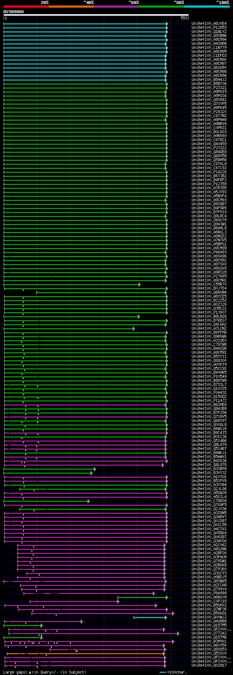Open the UniRef100_B3SRP8 hit label
This screenshot has width=233, height=675.
pos(209,469)
